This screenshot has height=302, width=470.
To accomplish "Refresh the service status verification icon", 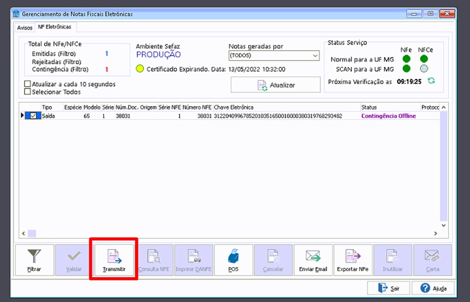I will click(431, 81).
